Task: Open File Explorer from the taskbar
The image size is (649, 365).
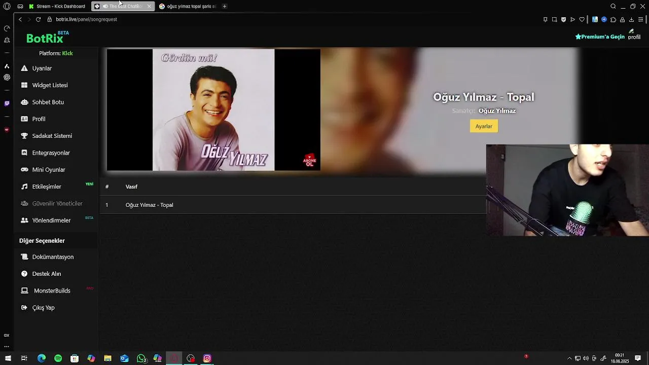Action: [107, 358]
